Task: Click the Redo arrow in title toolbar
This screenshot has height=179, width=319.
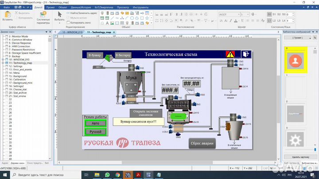Action: pyautogui.click(x=28, y=8)
